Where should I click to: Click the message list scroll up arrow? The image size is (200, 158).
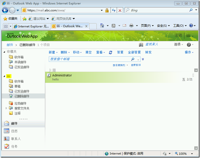pyautogui.click(x=196, y=70)
